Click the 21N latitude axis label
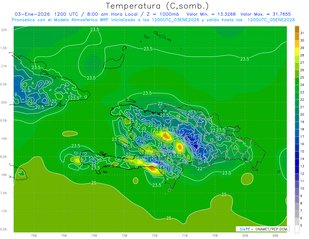Screen dimensions: 309x239 click(x=4, y=66)
